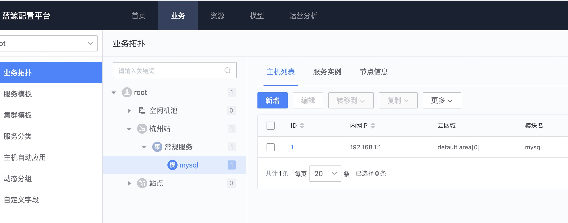Click the mysql module node icon
Viewport: 568px width, 223px height.
point(172,165)
